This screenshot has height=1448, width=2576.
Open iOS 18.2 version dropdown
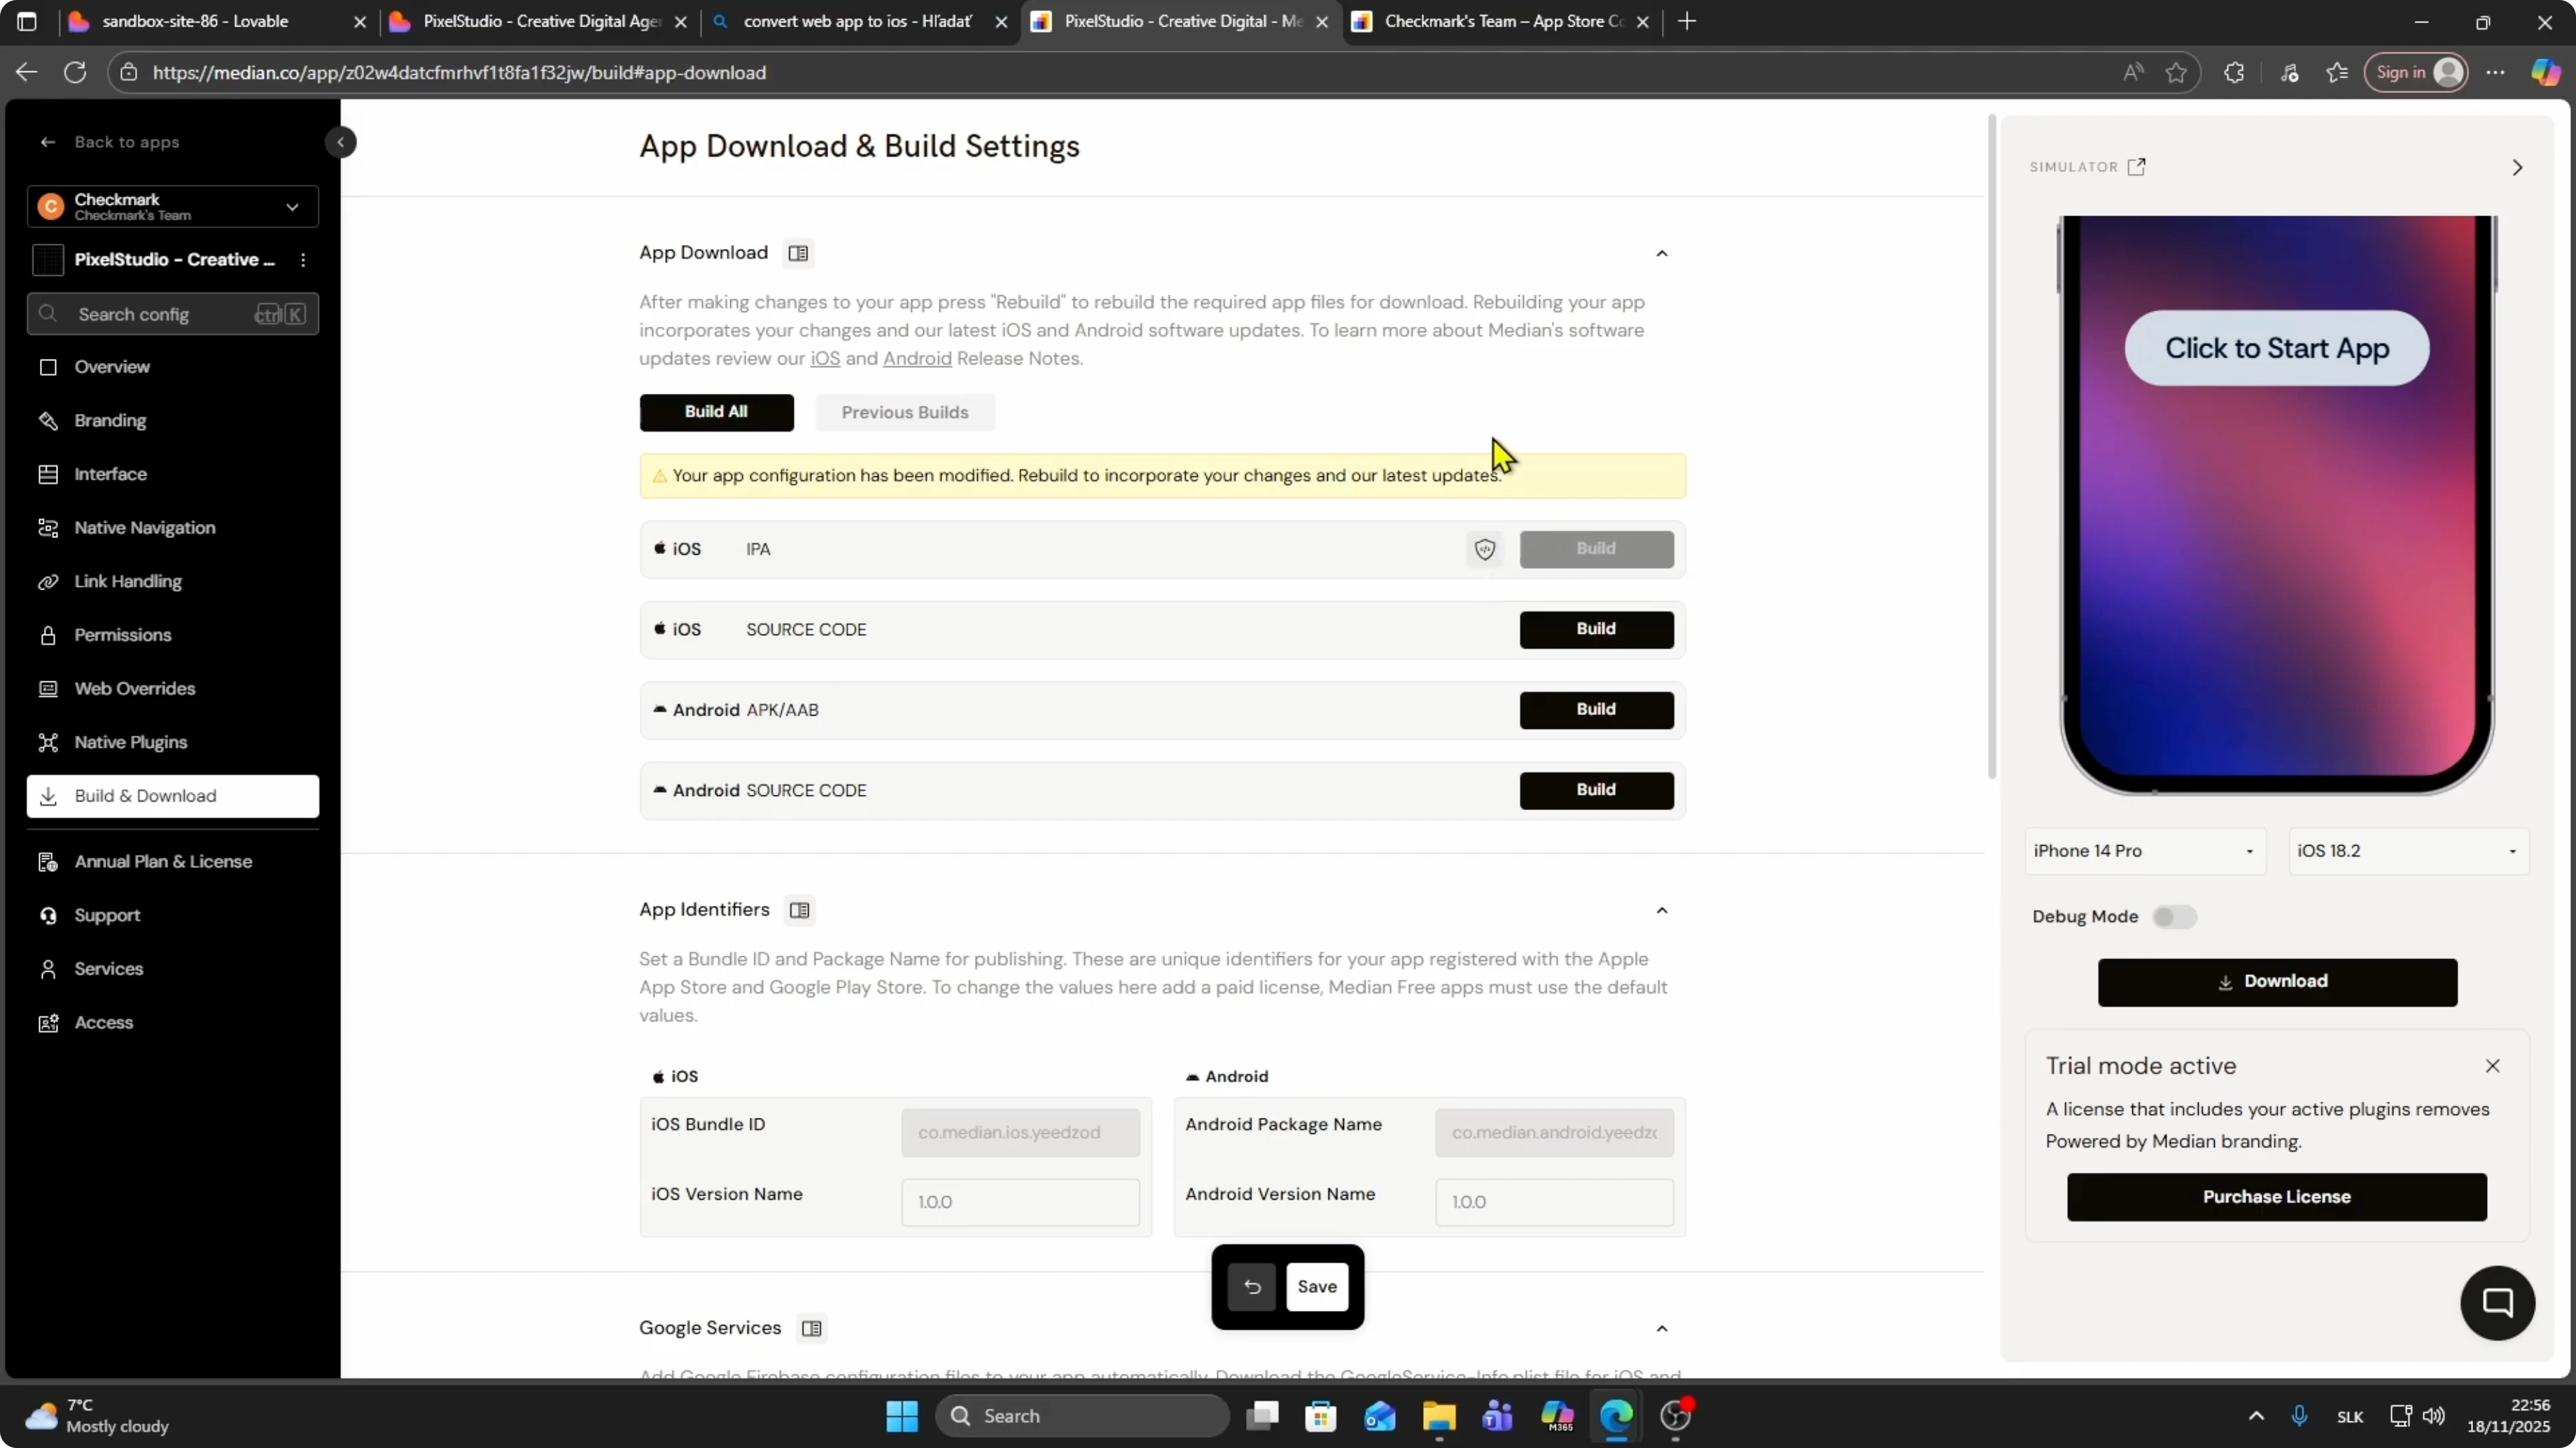(2408, 851)
